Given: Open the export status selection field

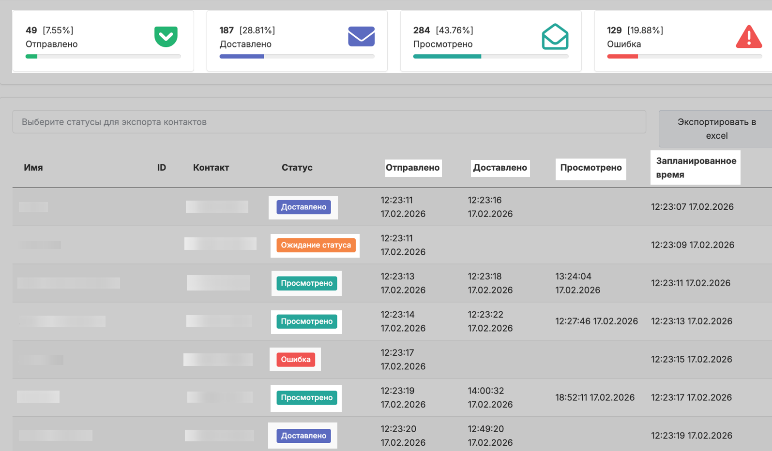Looking at the screenshot, I should click(329, 122).
